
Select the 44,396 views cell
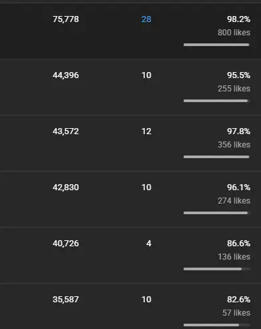click(65, 75)
